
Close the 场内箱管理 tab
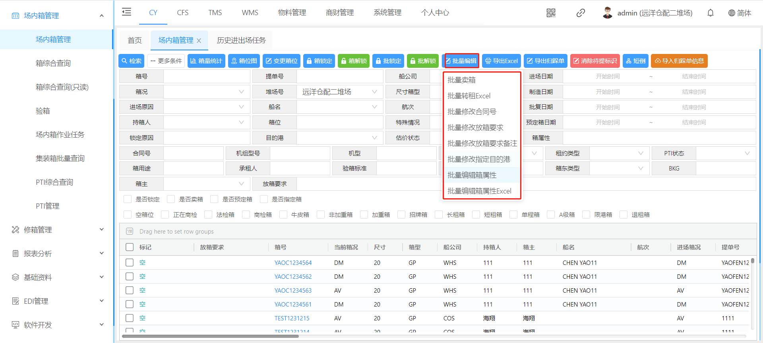tap(199, 41)
